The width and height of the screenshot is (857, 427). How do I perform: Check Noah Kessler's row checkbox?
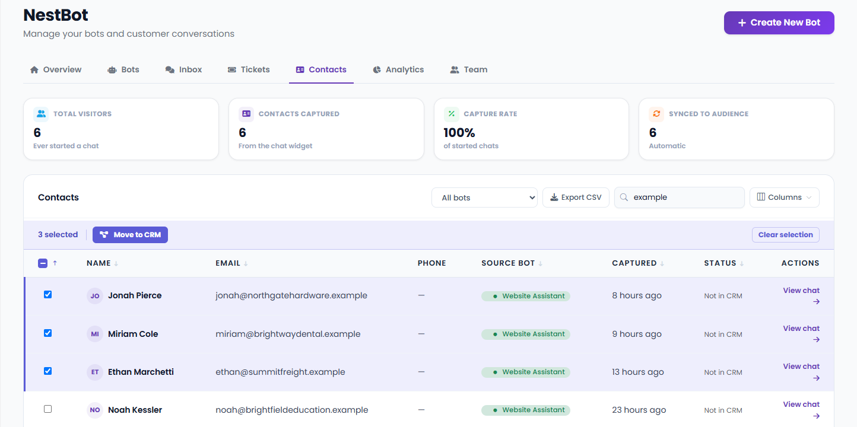(48, 409)
